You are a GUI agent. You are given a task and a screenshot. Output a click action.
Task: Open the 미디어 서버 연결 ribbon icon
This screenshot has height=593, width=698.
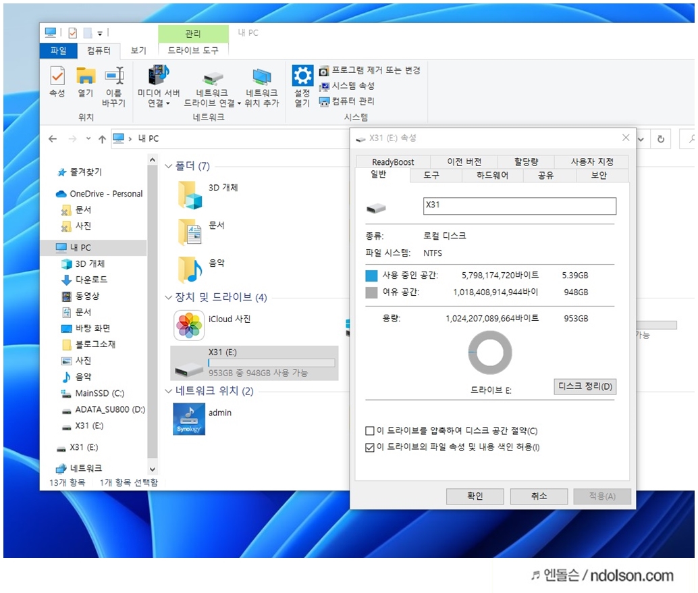pyautogui.click(x=159, y=86)
